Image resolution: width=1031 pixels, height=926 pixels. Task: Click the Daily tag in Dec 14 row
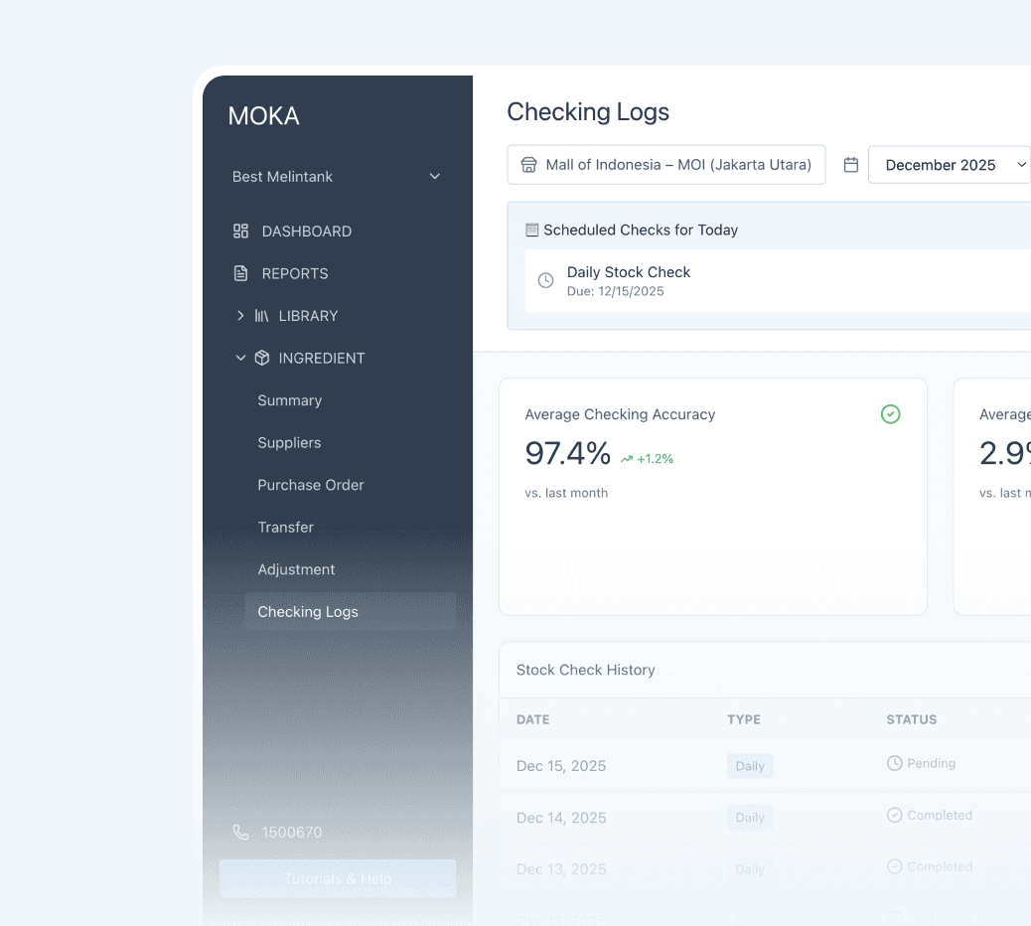coord(750,818)
